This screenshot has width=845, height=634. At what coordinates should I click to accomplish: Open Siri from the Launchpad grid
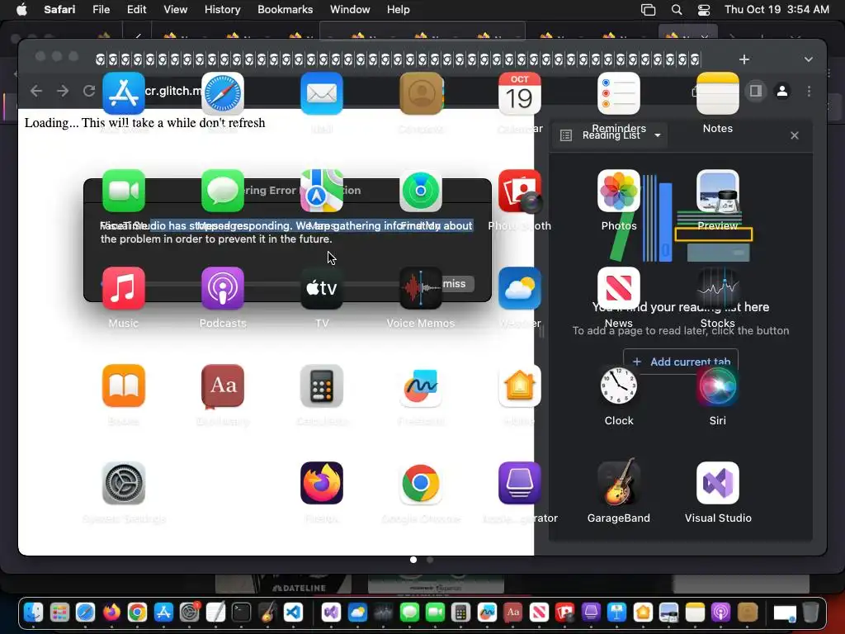pyautogui.click(x=718, y=386)
